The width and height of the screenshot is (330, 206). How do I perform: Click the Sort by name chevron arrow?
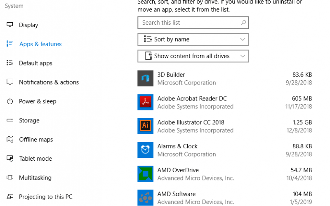coord(243,39)
